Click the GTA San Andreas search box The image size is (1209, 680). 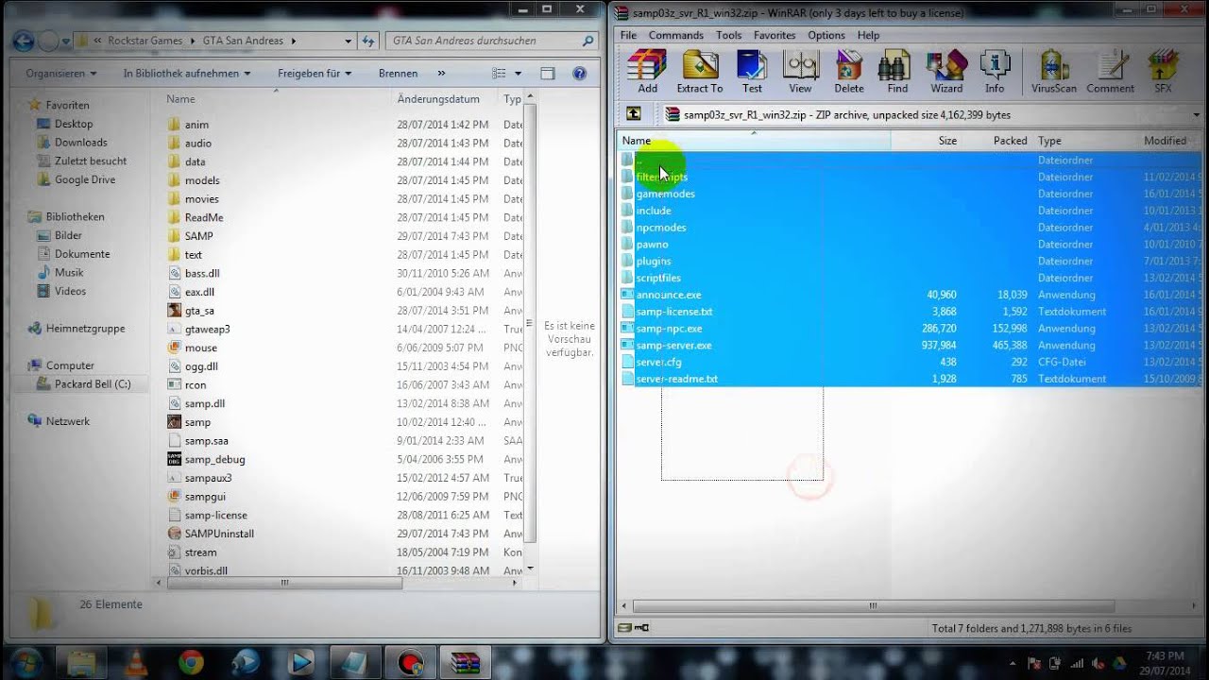(491, 41)
